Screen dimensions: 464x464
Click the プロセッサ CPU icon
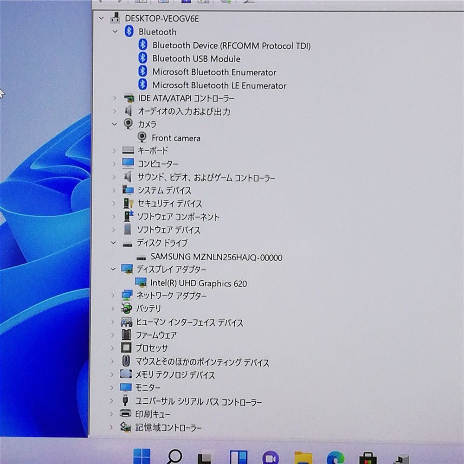(126, 348)
